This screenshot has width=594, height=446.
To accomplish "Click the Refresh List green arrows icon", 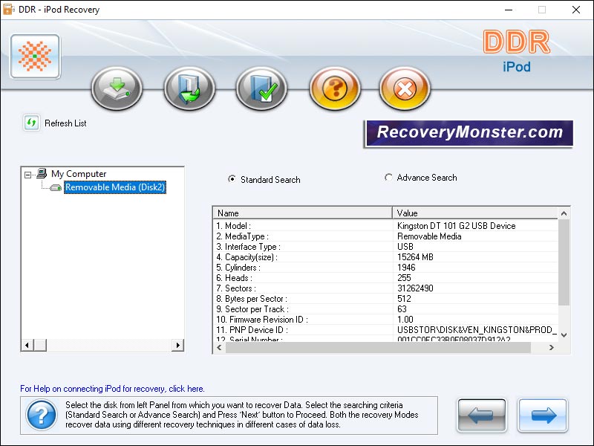I will pos(30,123).
